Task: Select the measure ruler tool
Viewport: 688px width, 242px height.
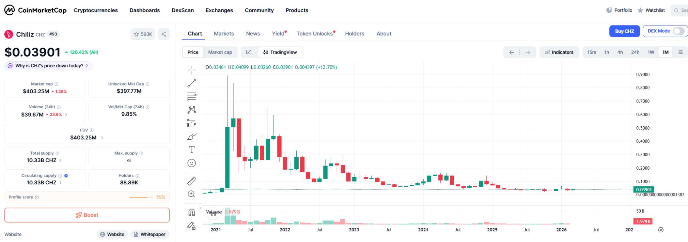Action: [191, 181]
